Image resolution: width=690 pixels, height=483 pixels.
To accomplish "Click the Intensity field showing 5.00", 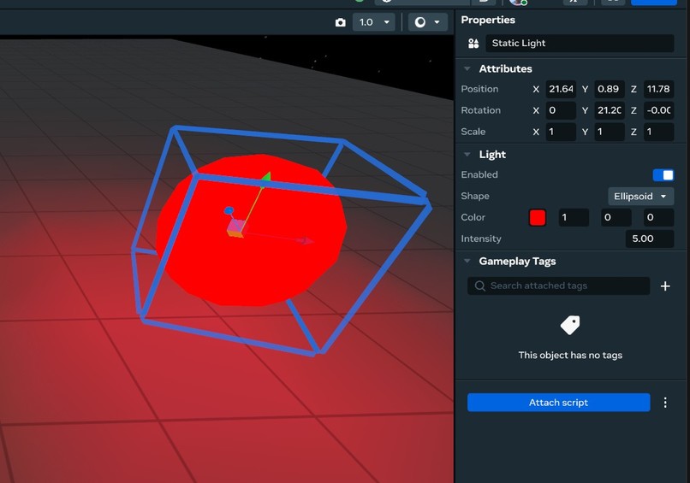I will 650,239.
